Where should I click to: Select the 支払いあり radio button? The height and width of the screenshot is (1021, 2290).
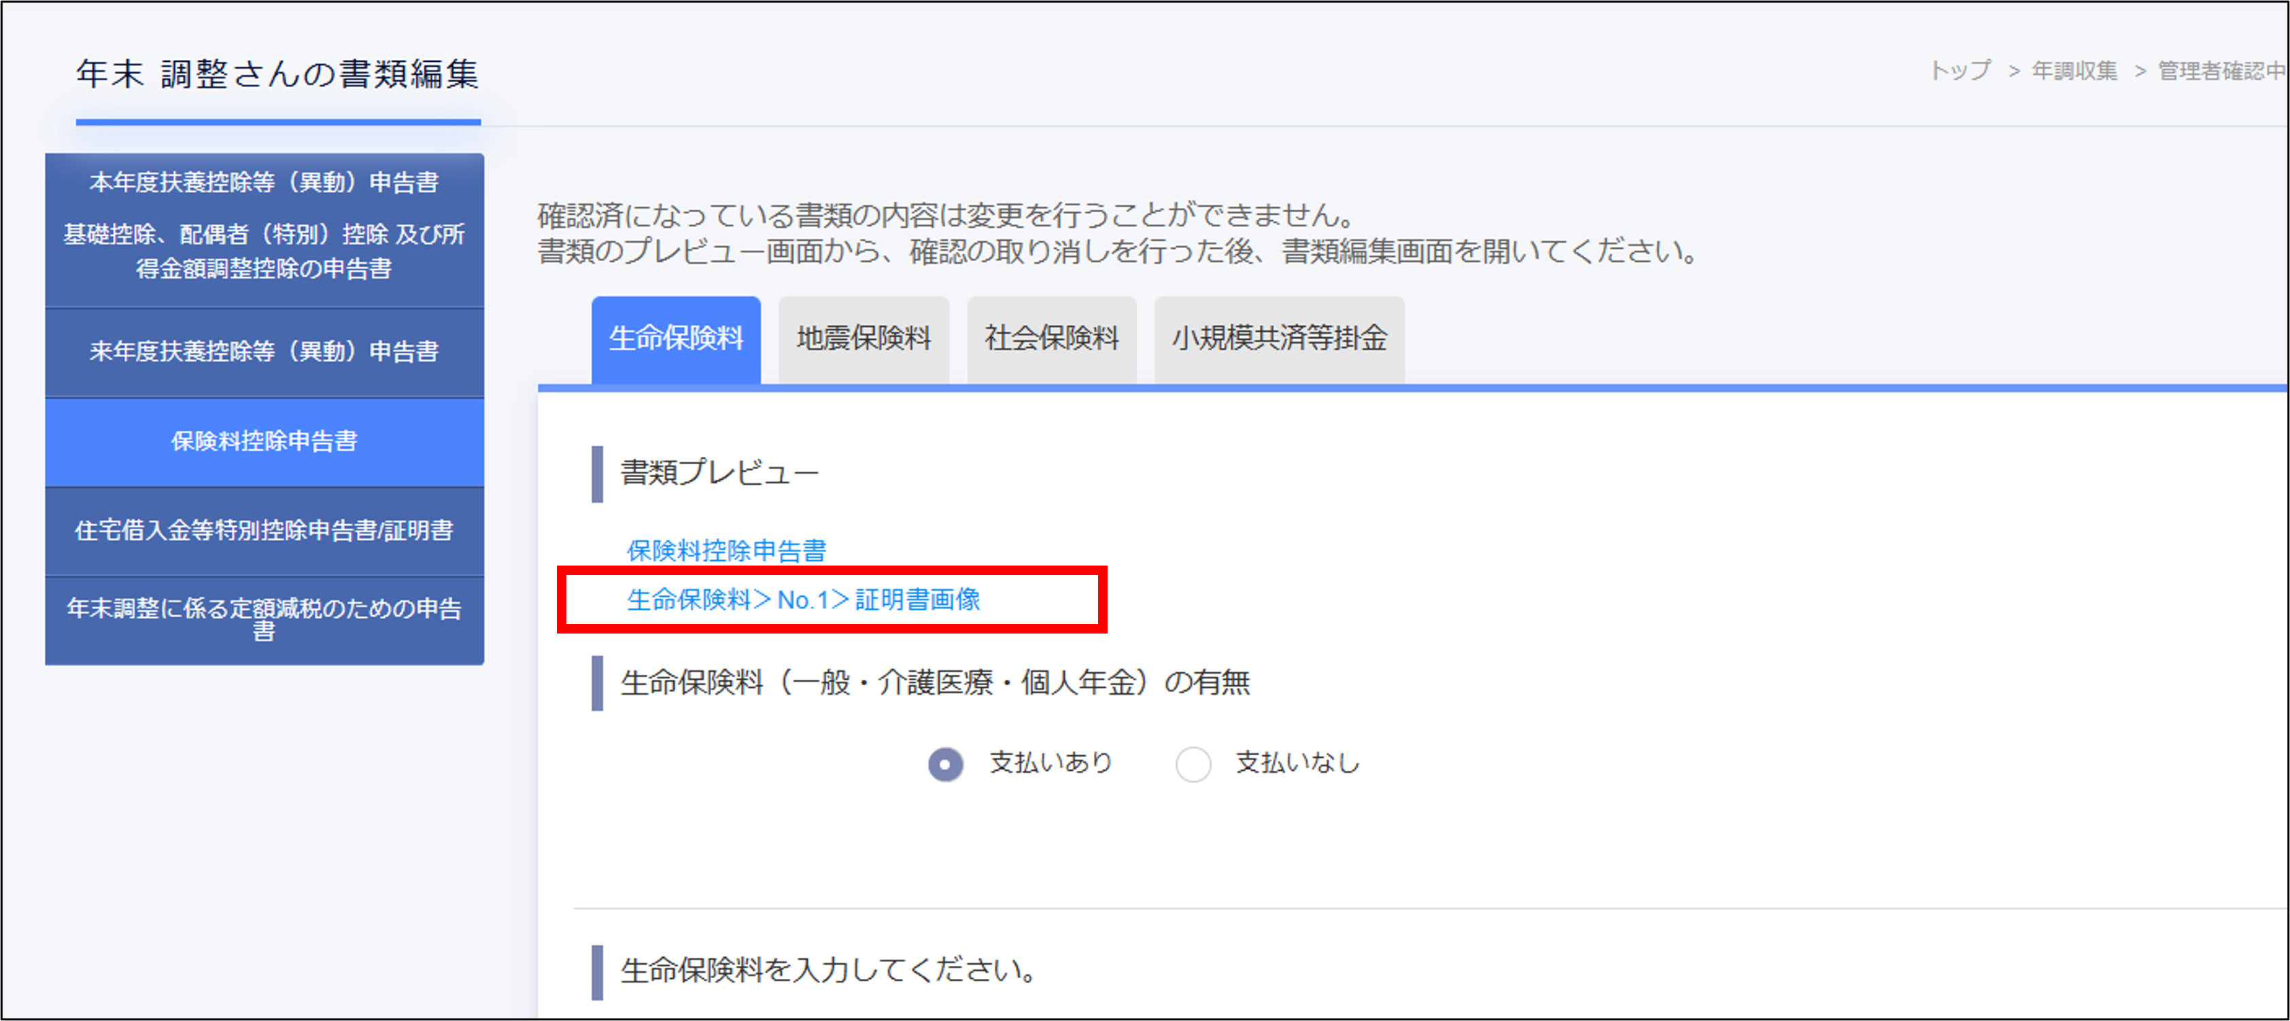pos(945,763)
